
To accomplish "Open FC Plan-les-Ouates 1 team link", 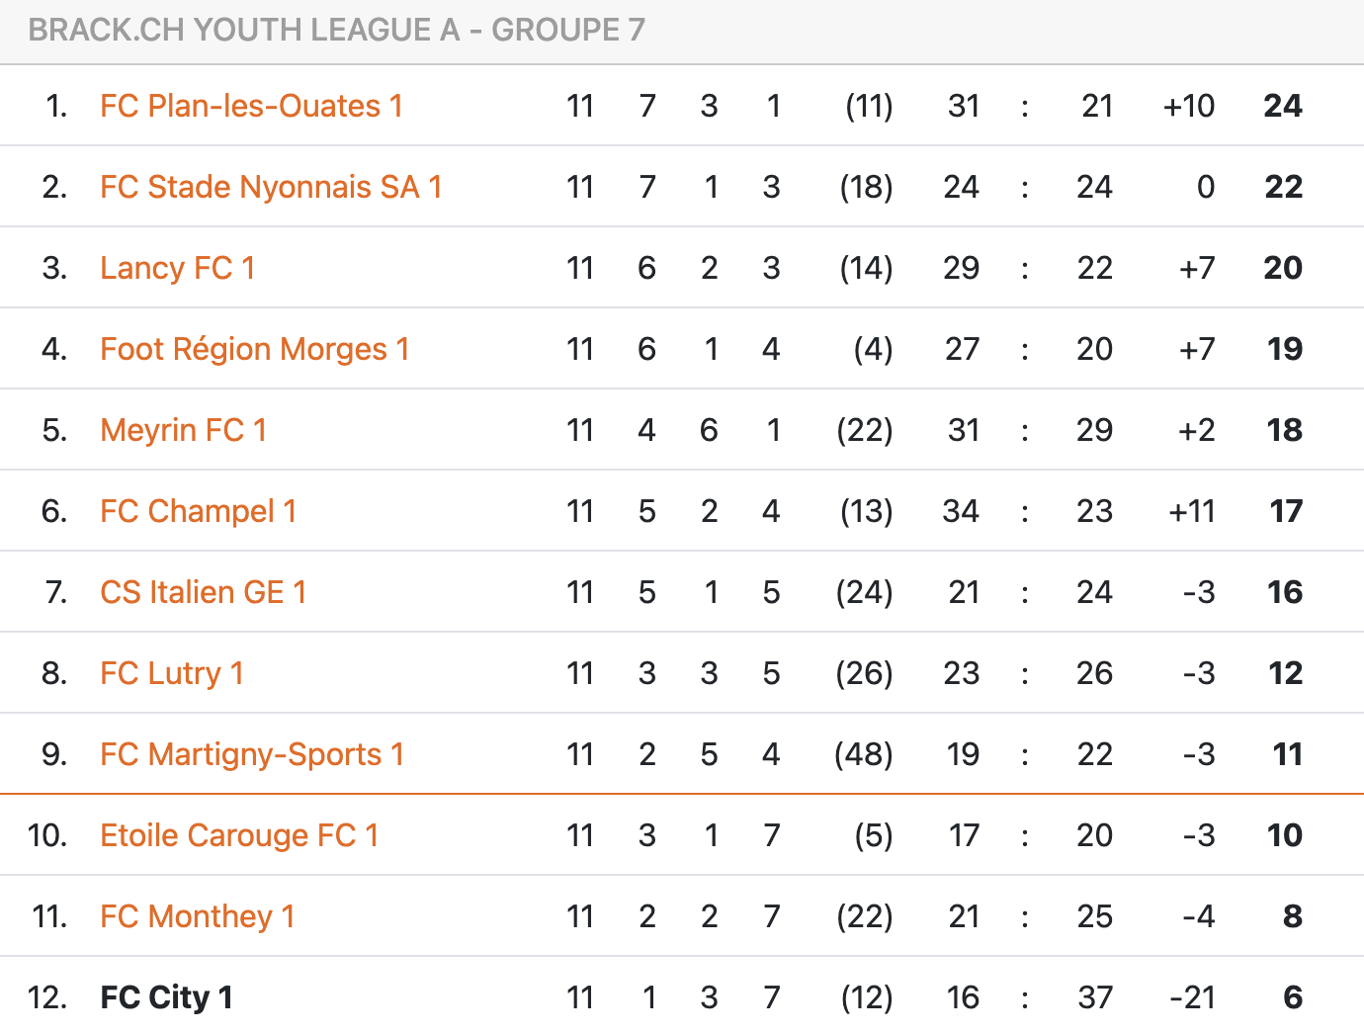I will tap(251, 106).
